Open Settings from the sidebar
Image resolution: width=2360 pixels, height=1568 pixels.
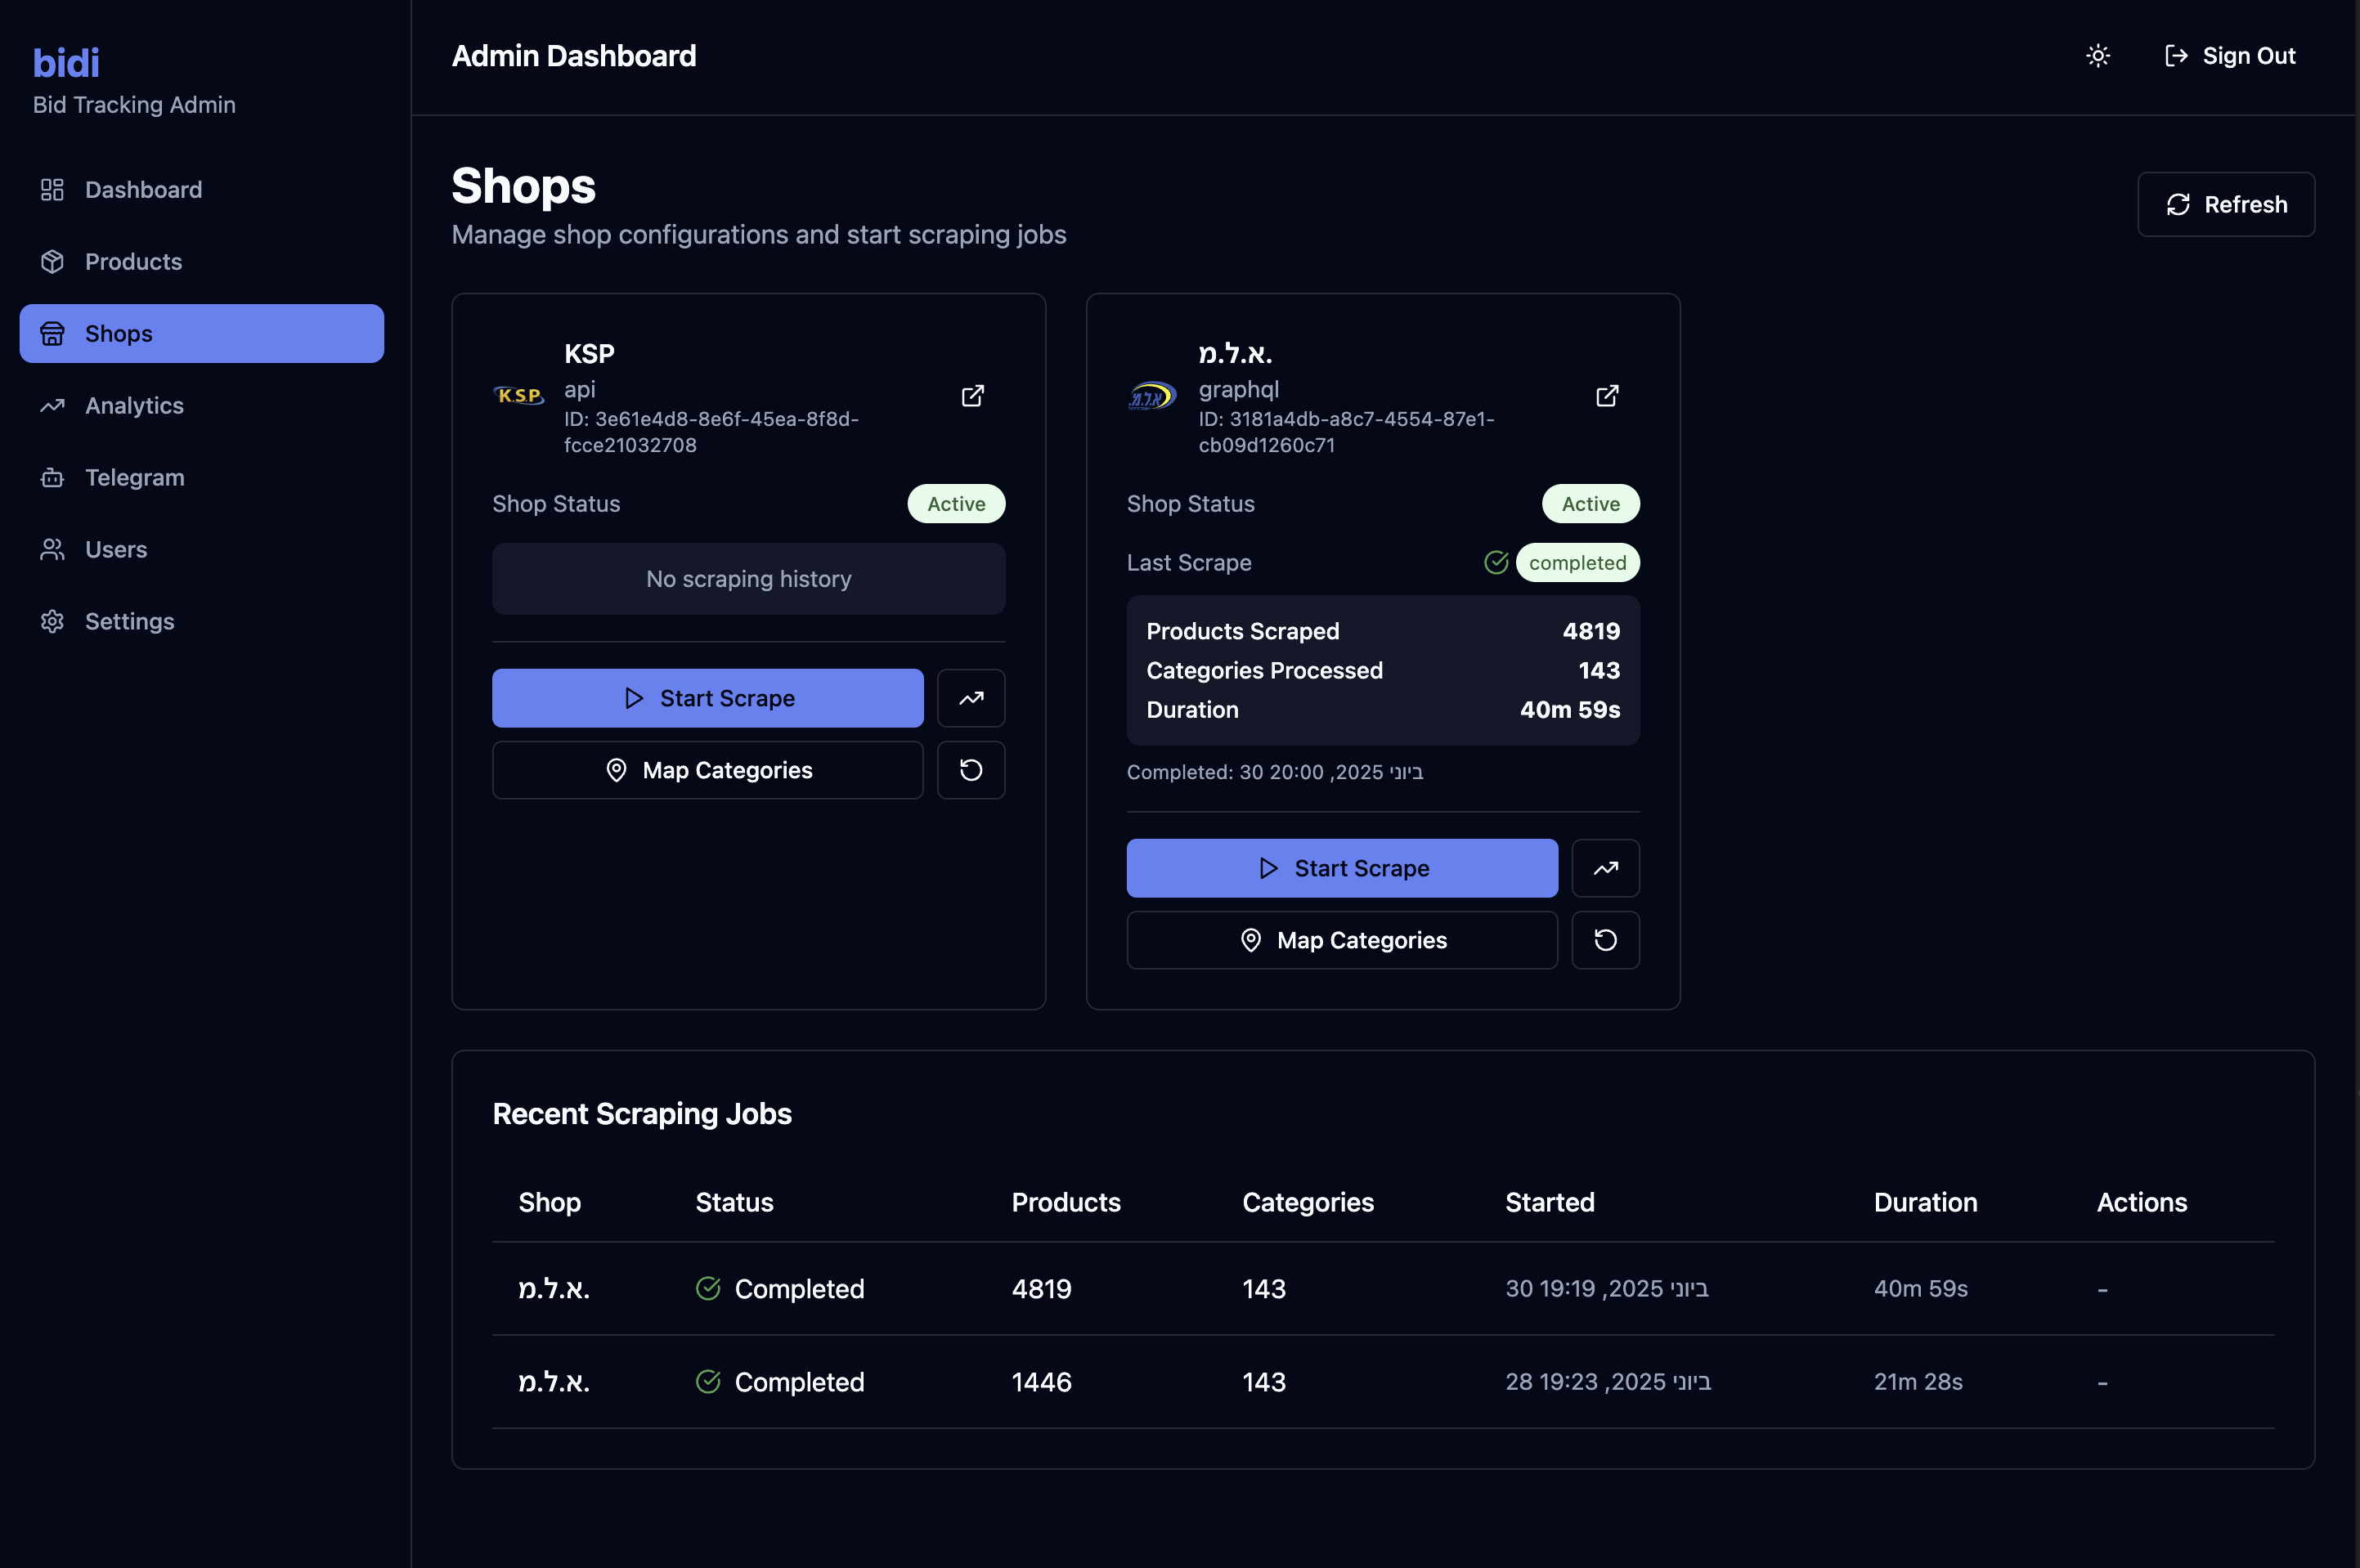[129, 622]
